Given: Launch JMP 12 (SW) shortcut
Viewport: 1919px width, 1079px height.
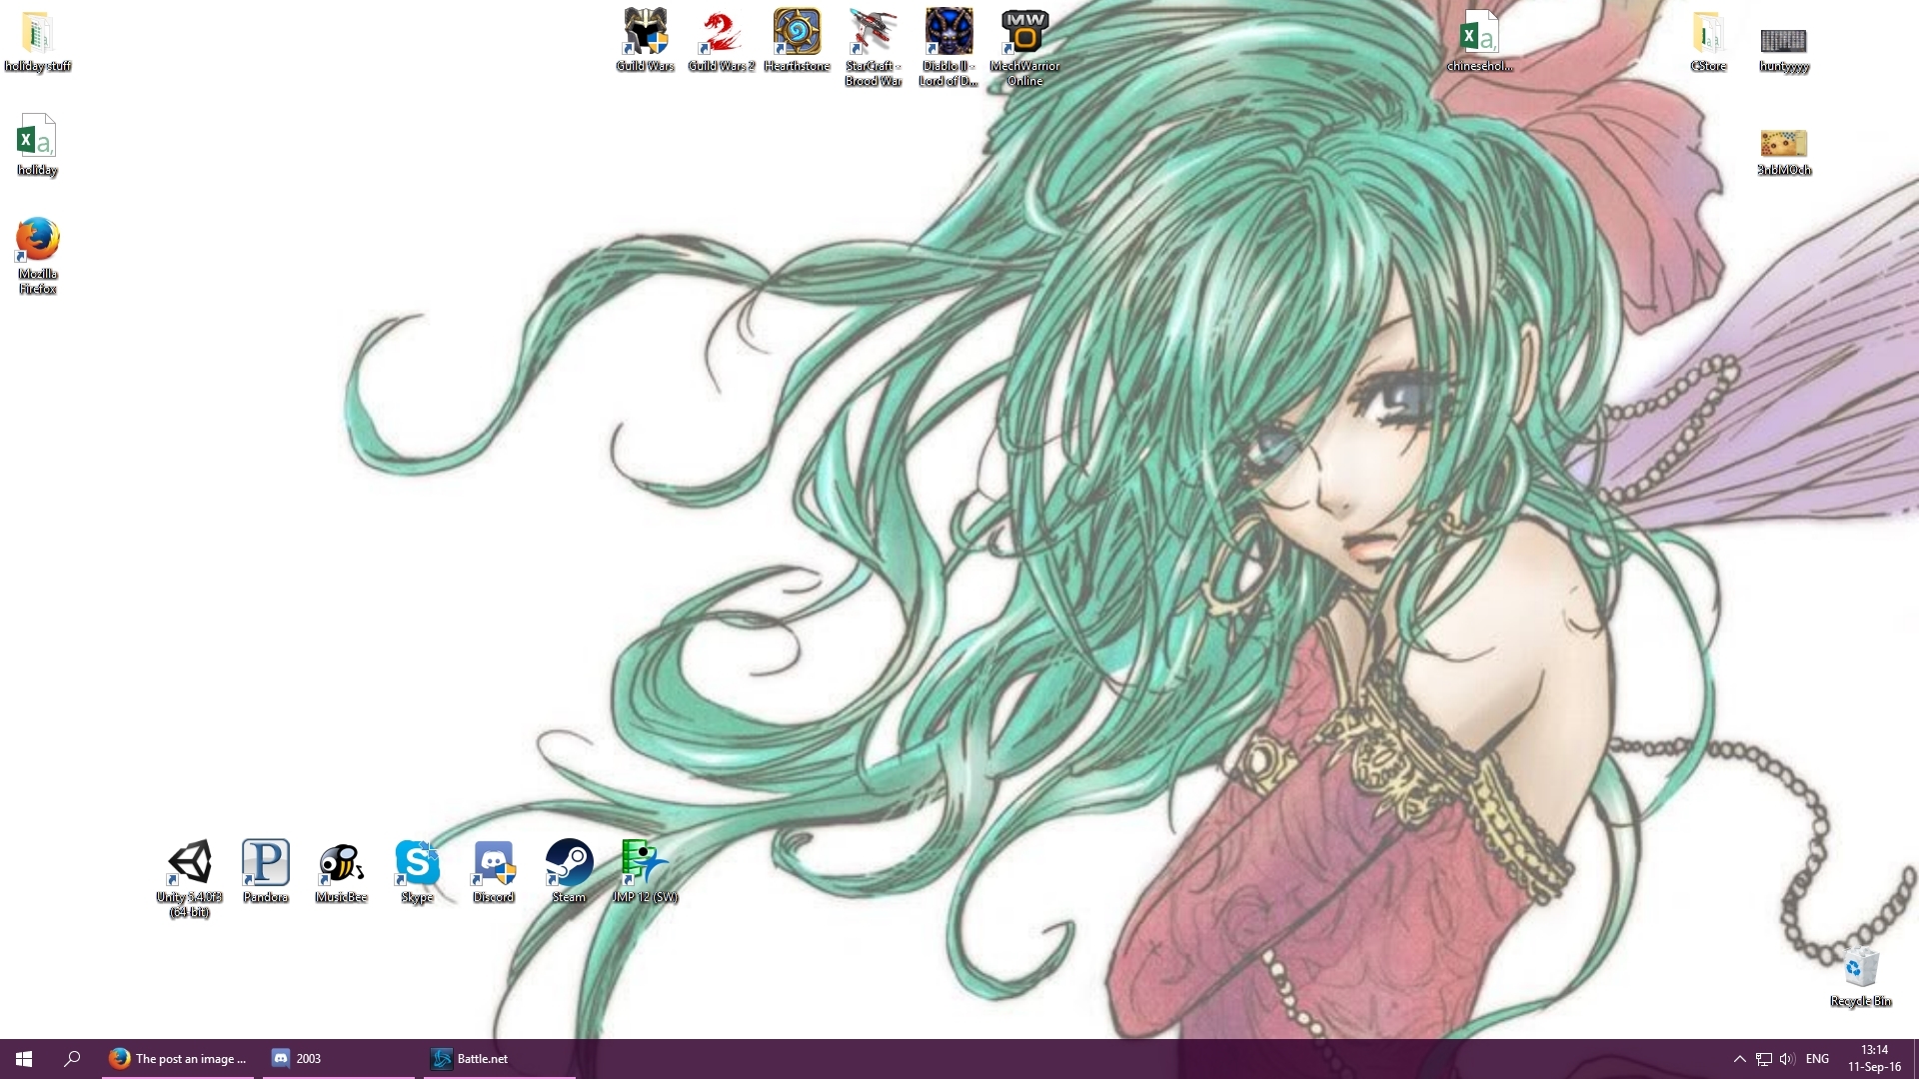Looking at the screenshot, I should coord(645,870).
